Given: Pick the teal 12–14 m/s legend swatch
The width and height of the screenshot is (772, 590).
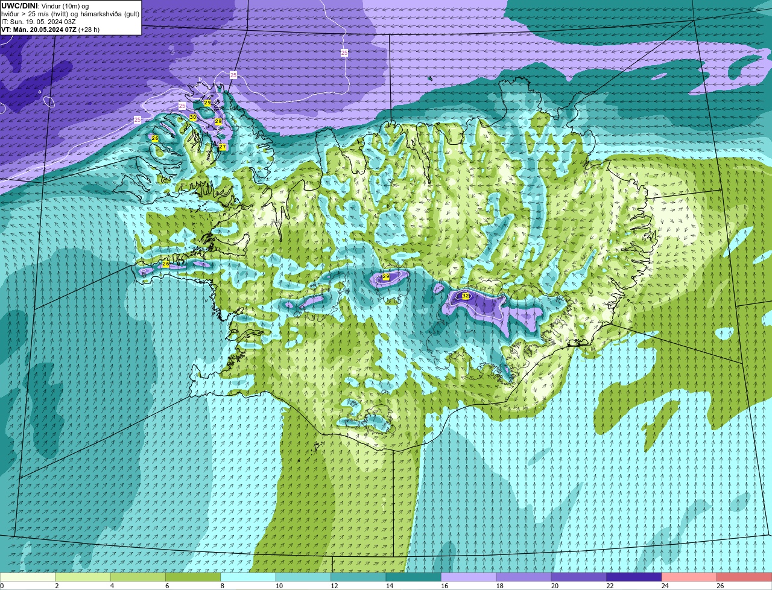Looking at the screenshot, I should tap(358, 577).
